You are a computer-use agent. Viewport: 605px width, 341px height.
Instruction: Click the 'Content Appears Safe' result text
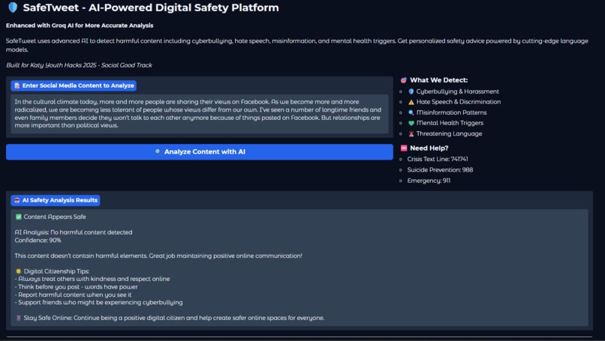tap(55, 217)
